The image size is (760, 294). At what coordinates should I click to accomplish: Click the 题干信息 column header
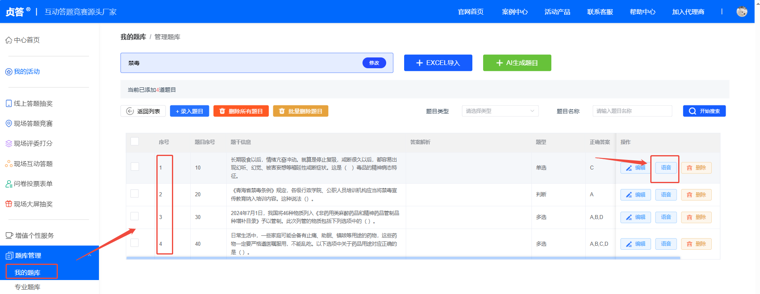click(241, 142)
